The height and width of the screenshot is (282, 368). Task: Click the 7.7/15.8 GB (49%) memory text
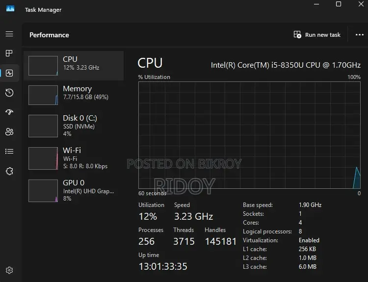click(x=86, y=97)
